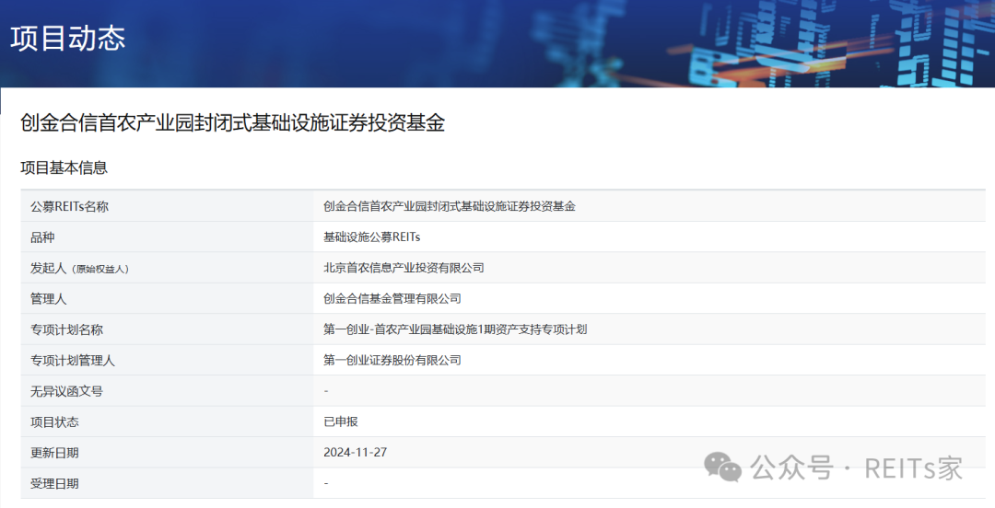995x508 pixels.
Task: Select the 发起人(原始权益人) label
Action: [x=80, y=269]
